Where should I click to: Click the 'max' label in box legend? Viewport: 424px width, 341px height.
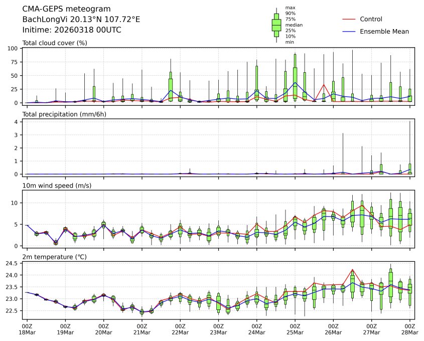tap(290, 8)
